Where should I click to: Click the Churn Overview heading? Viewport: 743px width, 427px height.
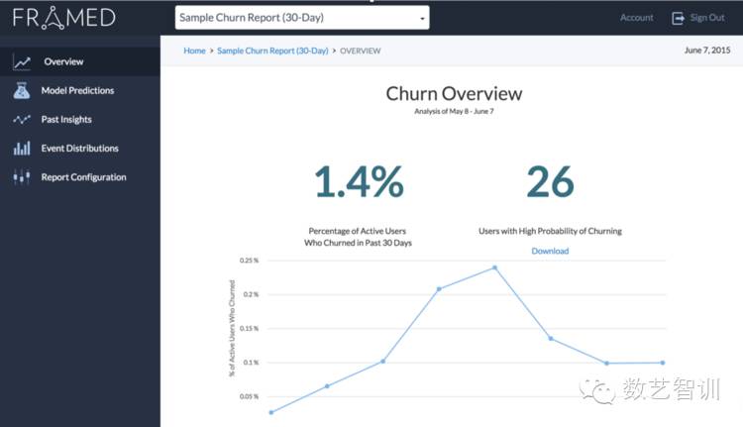pos(454,94)
